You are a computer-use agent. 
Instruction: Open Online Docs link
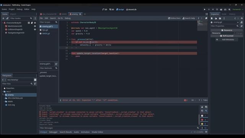point(174,18)
